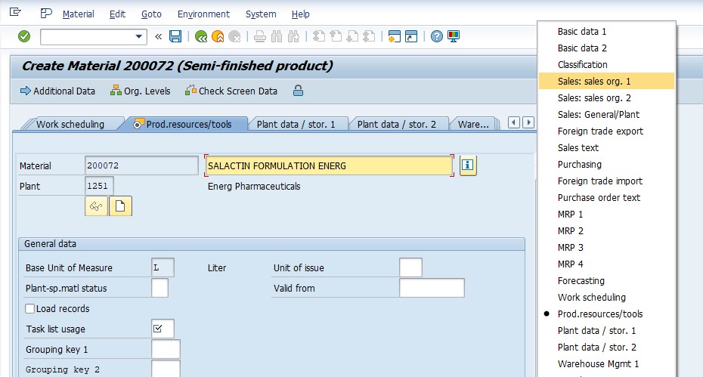Screen dimensions: 703x377
Task: Click the display/change glasses icon button
Action: (x=97, y=206)
